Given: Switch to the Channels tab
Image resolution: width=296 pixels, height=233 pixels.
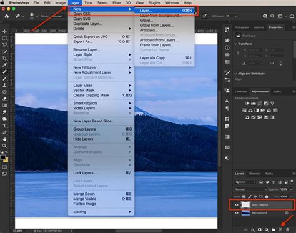Looking at the screenshot, I should click(x=254, y=174).
